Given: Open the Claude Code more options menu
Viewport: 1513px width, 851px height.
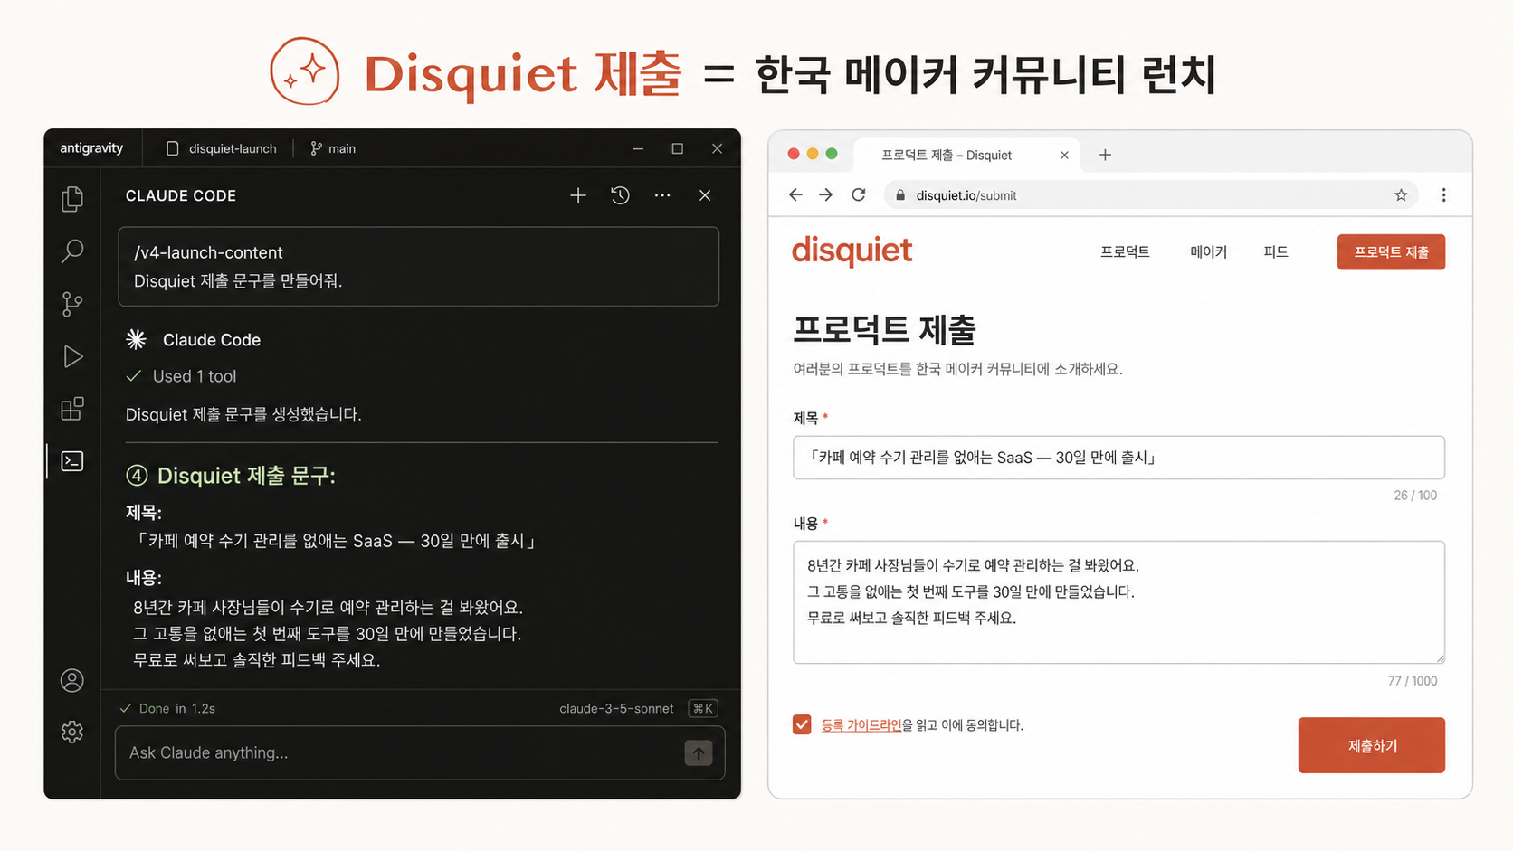Looking at the screenshot, I should pyautogui.click(x=662, y=195).
